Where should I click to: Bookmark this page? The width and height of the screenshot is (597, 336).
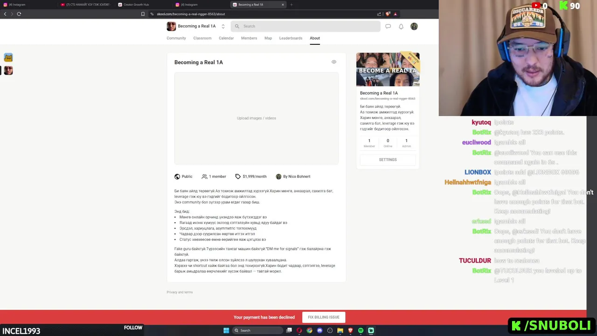143,14
